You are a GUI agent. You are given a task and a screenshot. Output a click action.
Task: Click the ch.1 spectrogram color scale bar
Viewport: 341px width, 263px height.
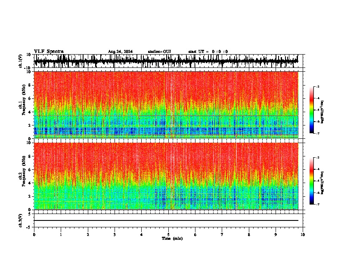click(311, 110)
